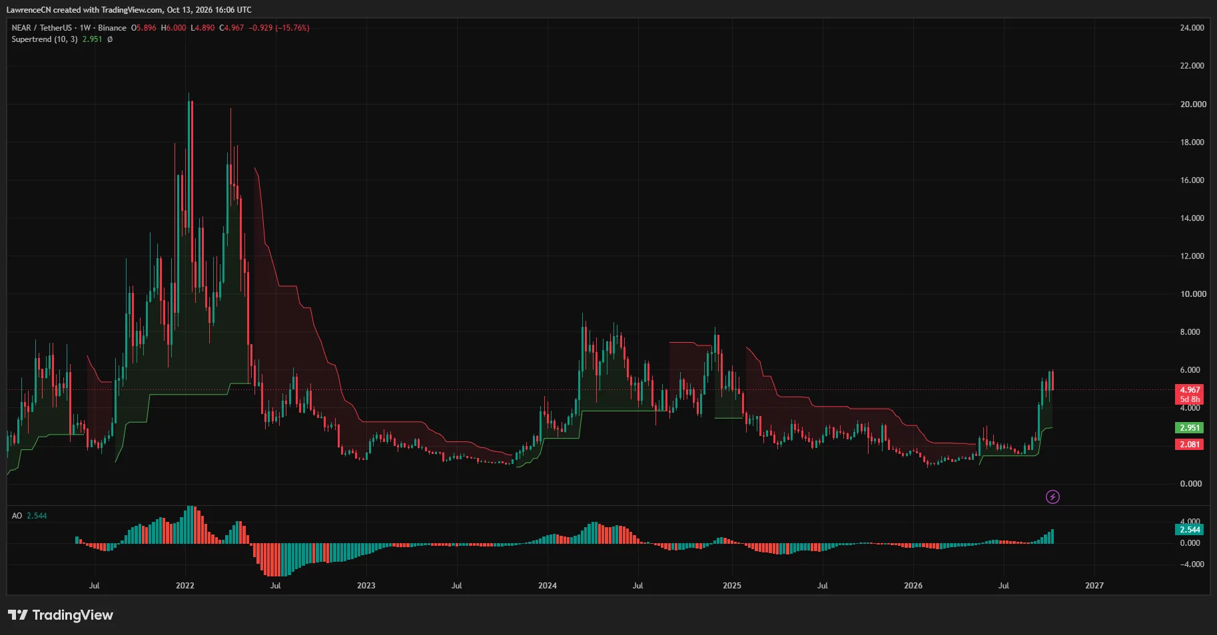Click the 2027 label on the time axis

(1094, 586)
